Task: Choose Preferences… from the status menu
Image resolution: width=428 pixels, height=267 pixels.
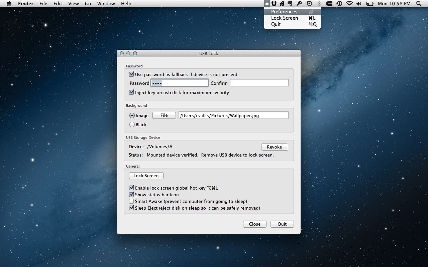Action: [x=286, y=12]
